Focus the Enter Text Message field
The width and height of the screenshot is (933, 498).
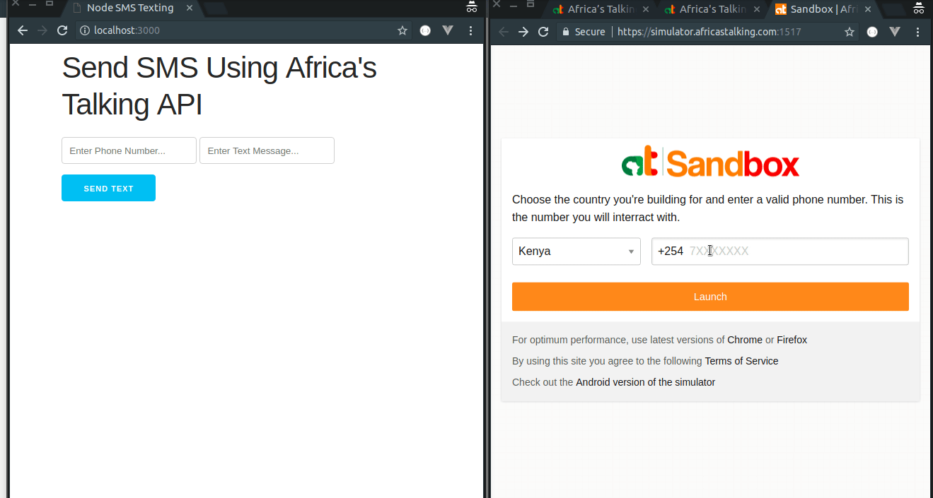coord(267,150)
